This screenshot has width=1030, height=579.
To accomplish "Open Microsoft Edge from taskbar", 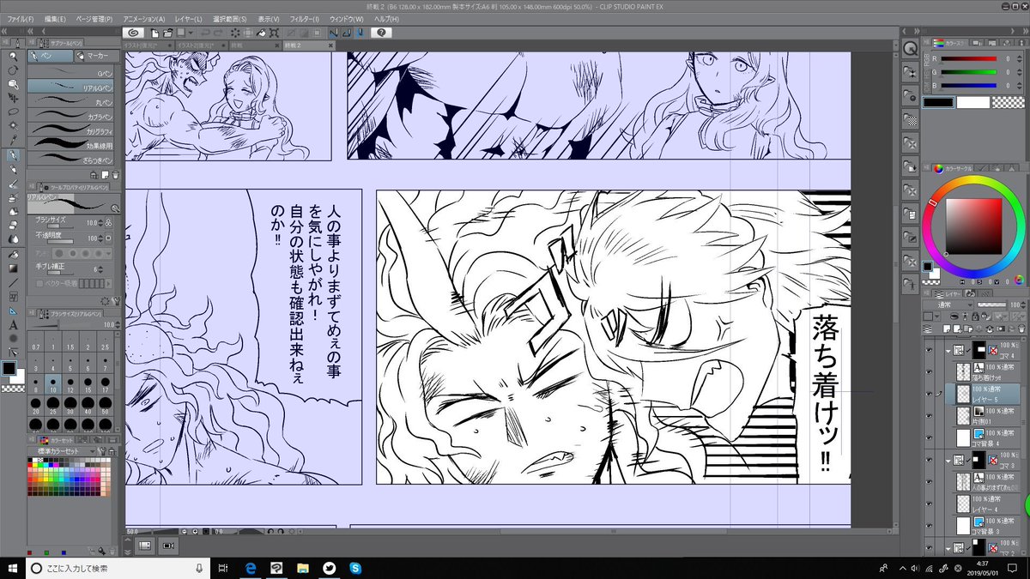I will [251, 568].
